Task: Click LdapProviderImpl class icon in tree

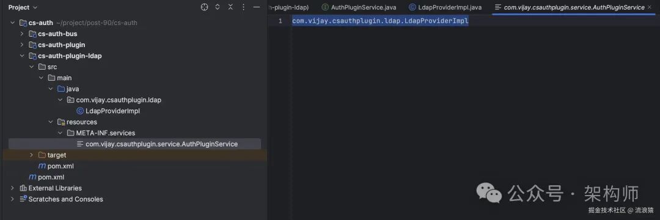Action: [80, 111]
